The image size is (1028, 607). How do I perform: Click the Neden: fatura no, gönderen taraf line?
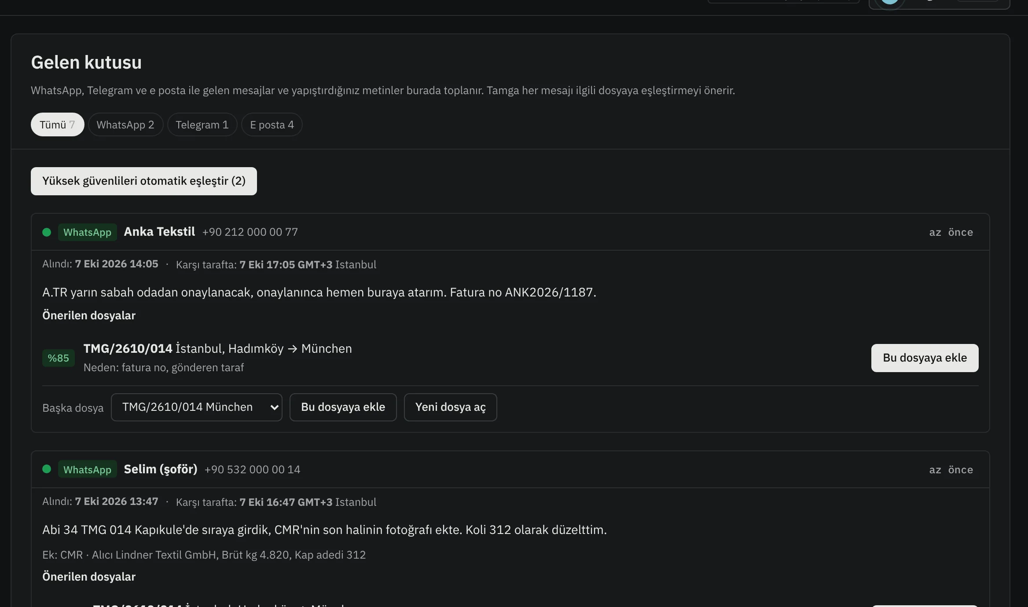tap(163, 367)
